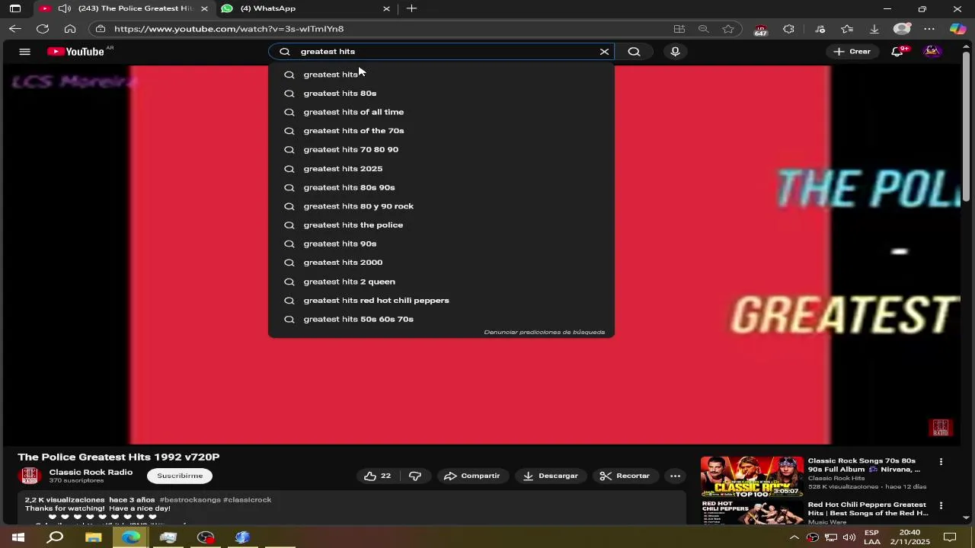Open the tab actions menu icon
The width and height of the screenshot is (975, 548).
[x=15, y=8]
